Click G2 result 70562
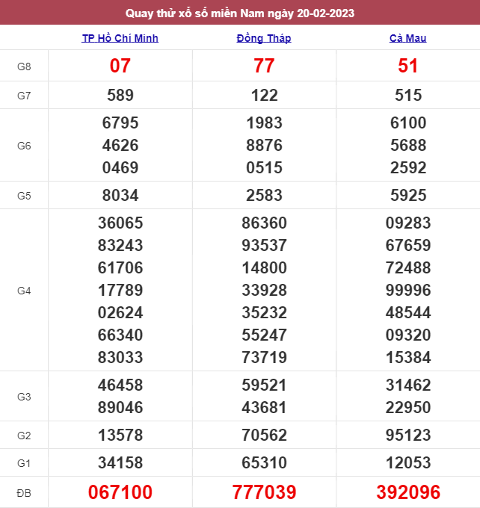 click(x=264, y=435)
